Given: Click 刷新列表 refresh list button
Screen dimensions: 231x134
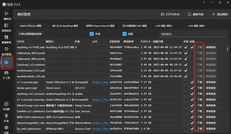Looking at the screenshot, I should coord(196,14).
